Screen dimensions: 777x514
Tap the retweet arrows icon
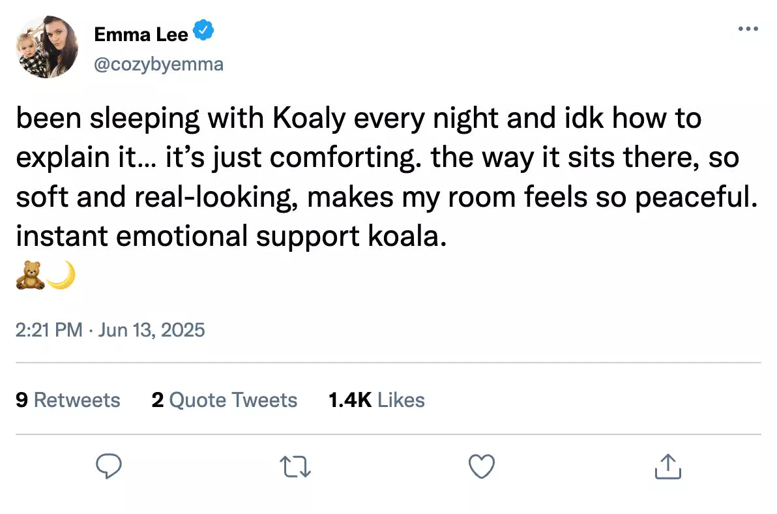pos(295,467)
